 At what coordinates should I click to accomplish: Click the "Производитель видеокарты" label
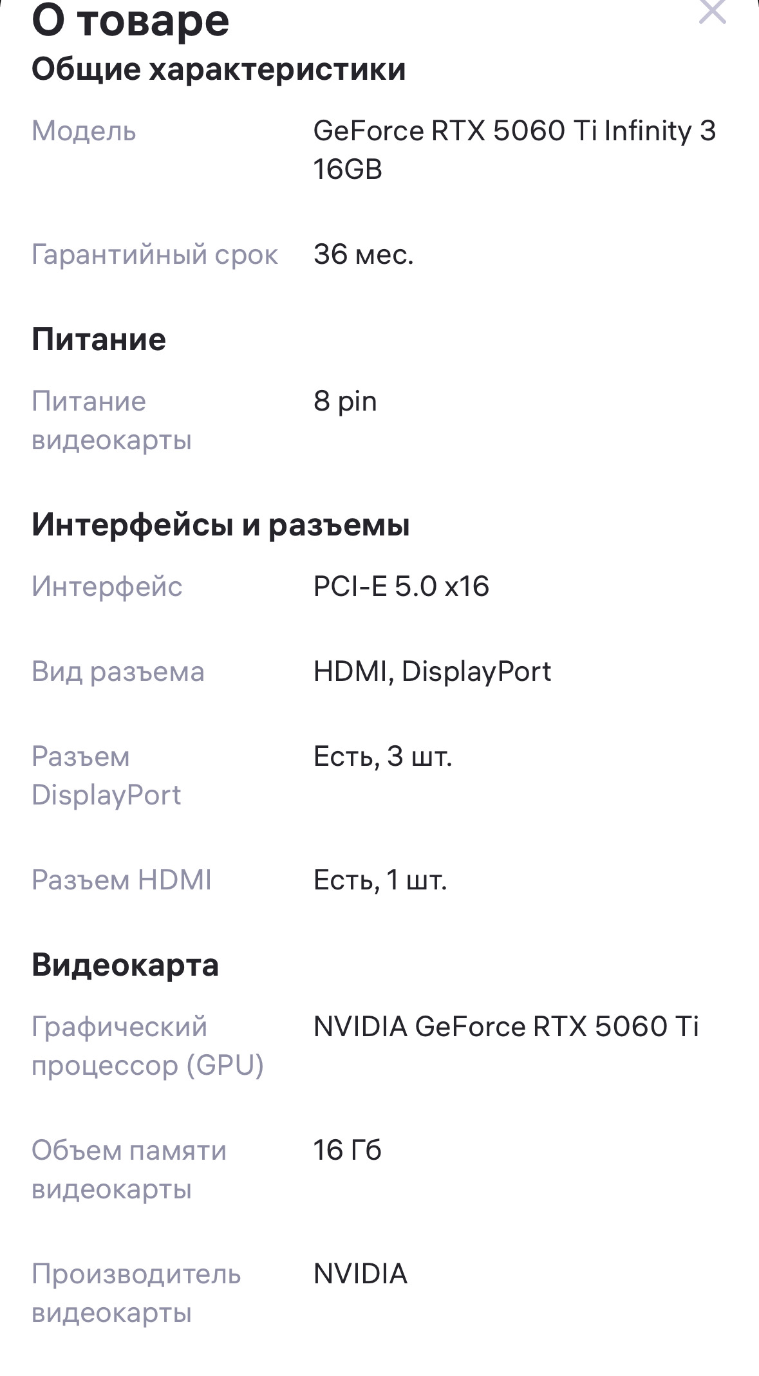[x=136, y=1294]
